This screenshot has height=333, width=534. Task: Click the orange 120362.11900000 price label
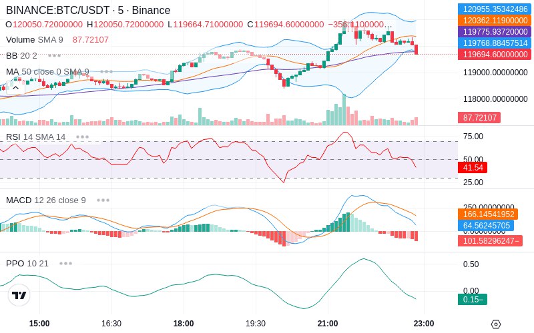pyautogui.click(x=495, y=21)
